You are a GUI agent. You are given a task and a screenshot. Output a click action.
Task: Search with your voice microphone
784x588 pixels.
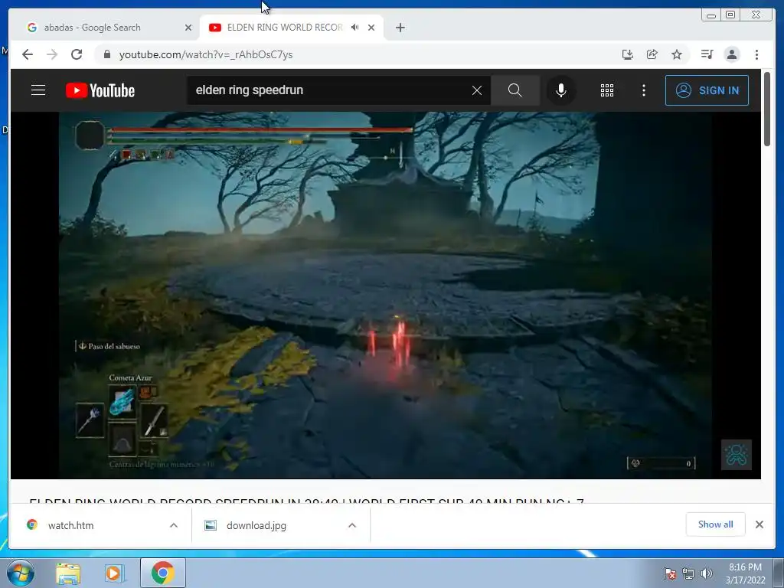click(x=561, y=90)
